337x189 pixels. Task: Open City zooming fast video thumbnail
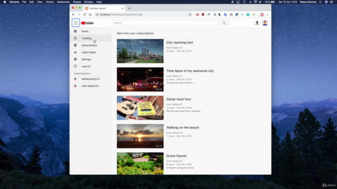140,51
